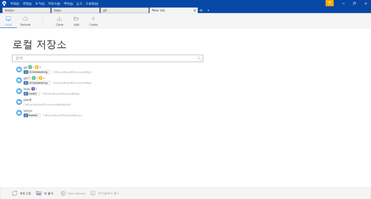
Task: Click the orange flag notification icon
Action: point(330,3)
